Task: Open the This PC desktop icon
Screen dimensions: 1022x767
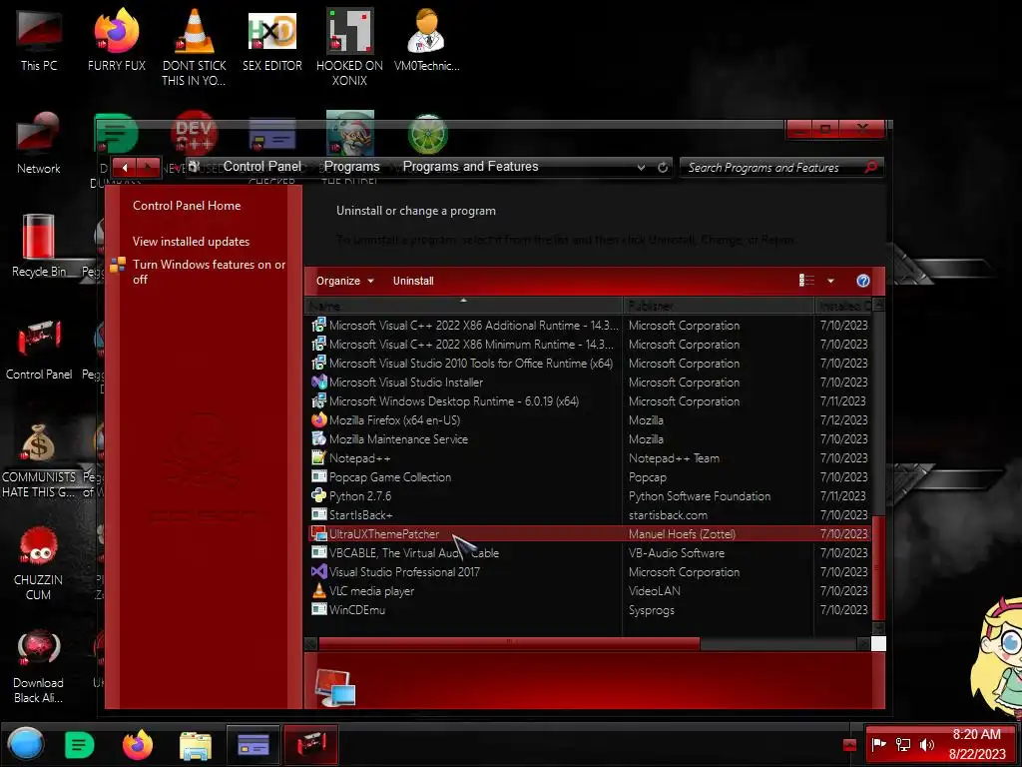Action: [x=39, y=40]
